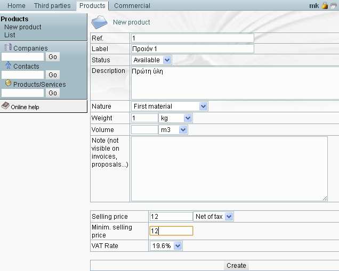Click the Selling price field
Viewport: 339px width, 271px height.
tap(171, 216)
